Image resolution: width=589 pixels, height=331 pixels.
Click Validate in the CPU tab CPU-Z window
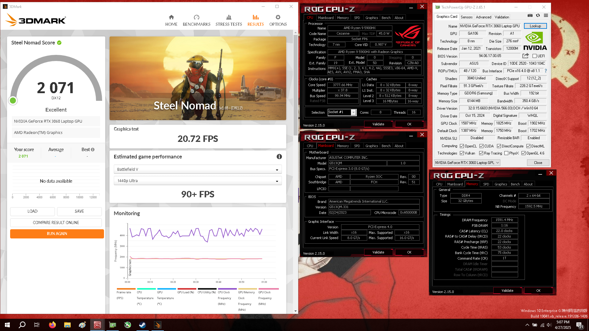[x=378, y=124]
